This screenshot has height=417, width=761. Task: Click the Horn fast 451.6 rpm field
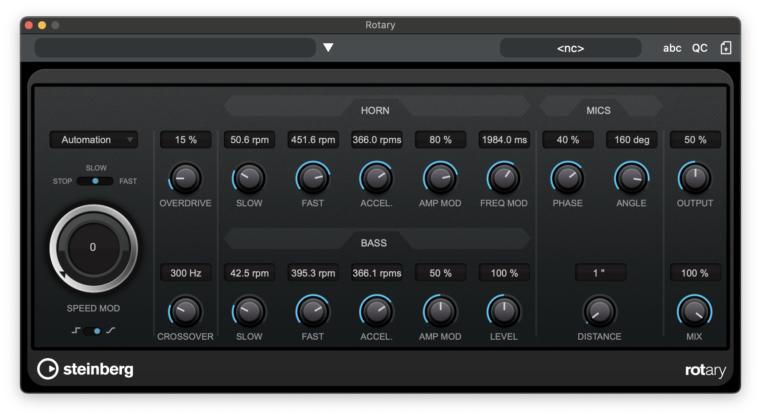click(313, 140)
